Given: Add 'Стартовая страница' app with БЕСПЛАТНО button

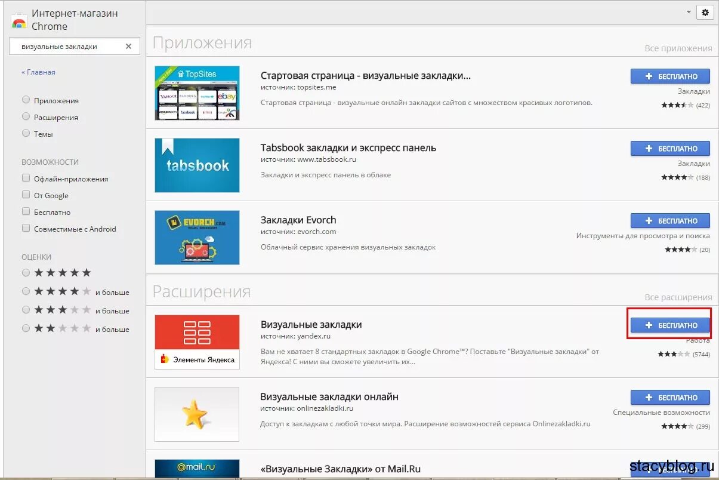Looking at the screenshot, I should tap(670, 76).
